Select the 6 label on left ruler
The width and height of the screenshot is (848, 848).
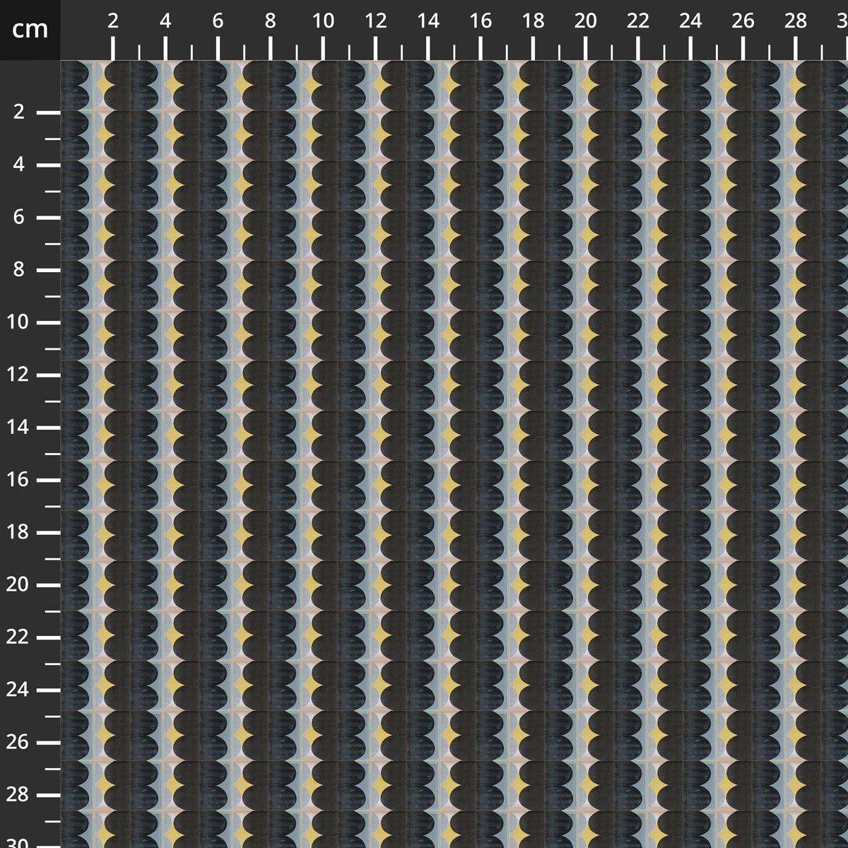19,218
